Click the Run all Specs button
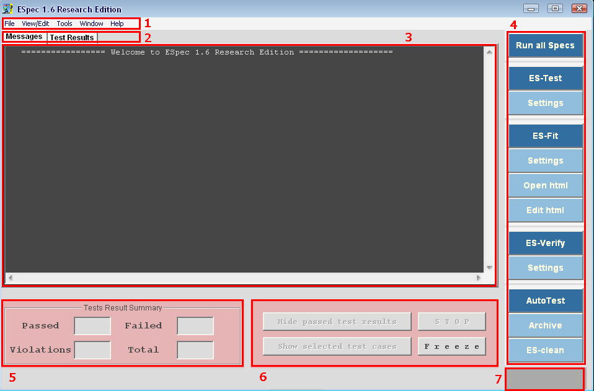Image resolution: width=594 pixels, height=391 pixels. (545, 45)
